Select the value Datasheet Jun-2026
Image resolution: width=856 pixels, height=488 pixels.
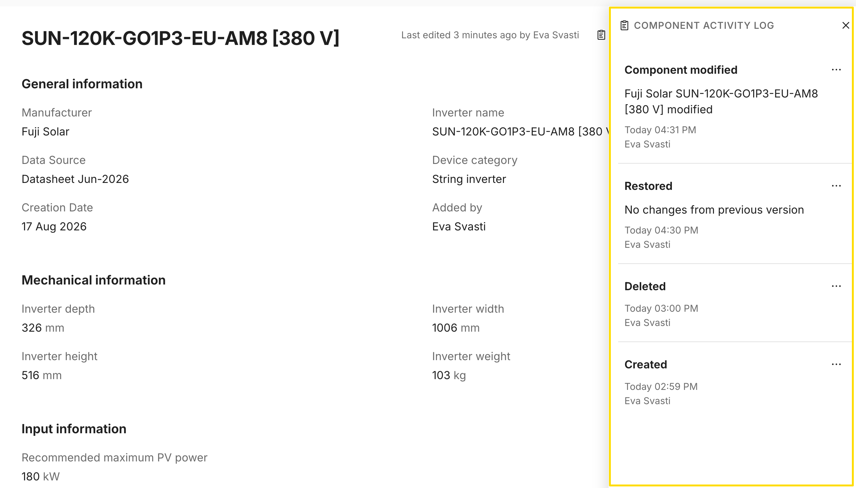[75, 179]
